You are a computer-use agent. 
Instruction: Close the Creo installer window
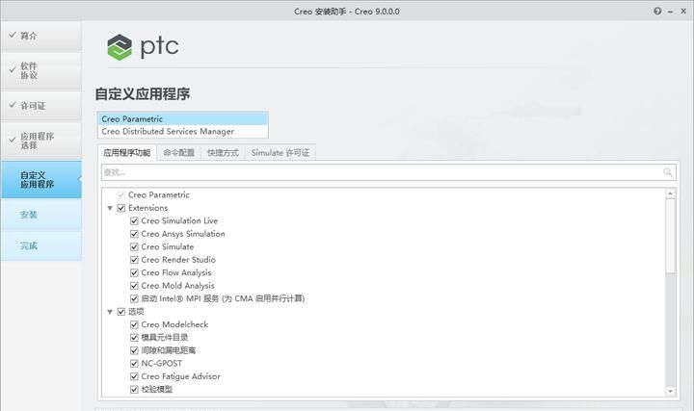(683, 11)
